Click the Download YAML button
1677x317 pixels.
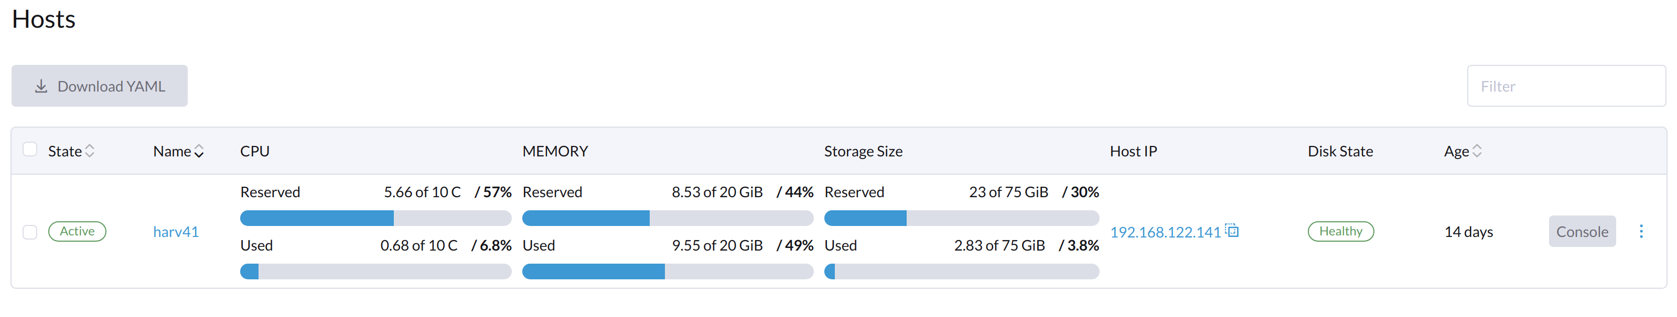(x=100, y=86)
